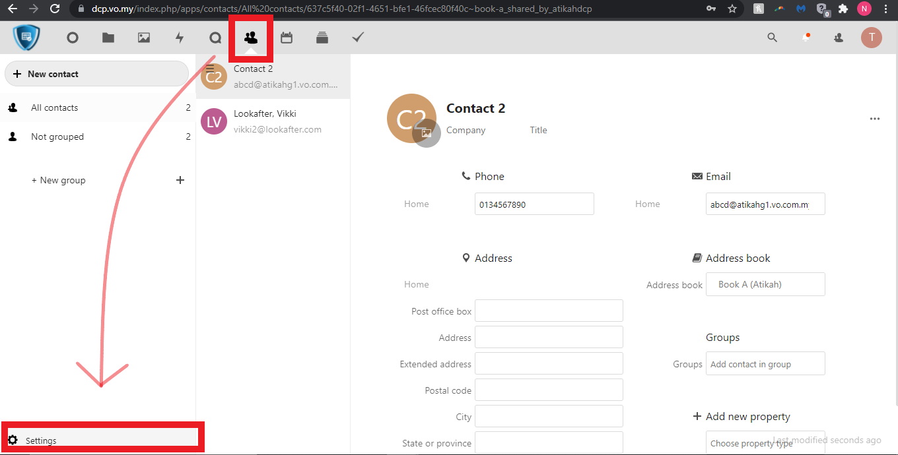Click the Phone number input field
Viewport: 898px width, 455px height.
pyautogui.click(x=534, y=204)
